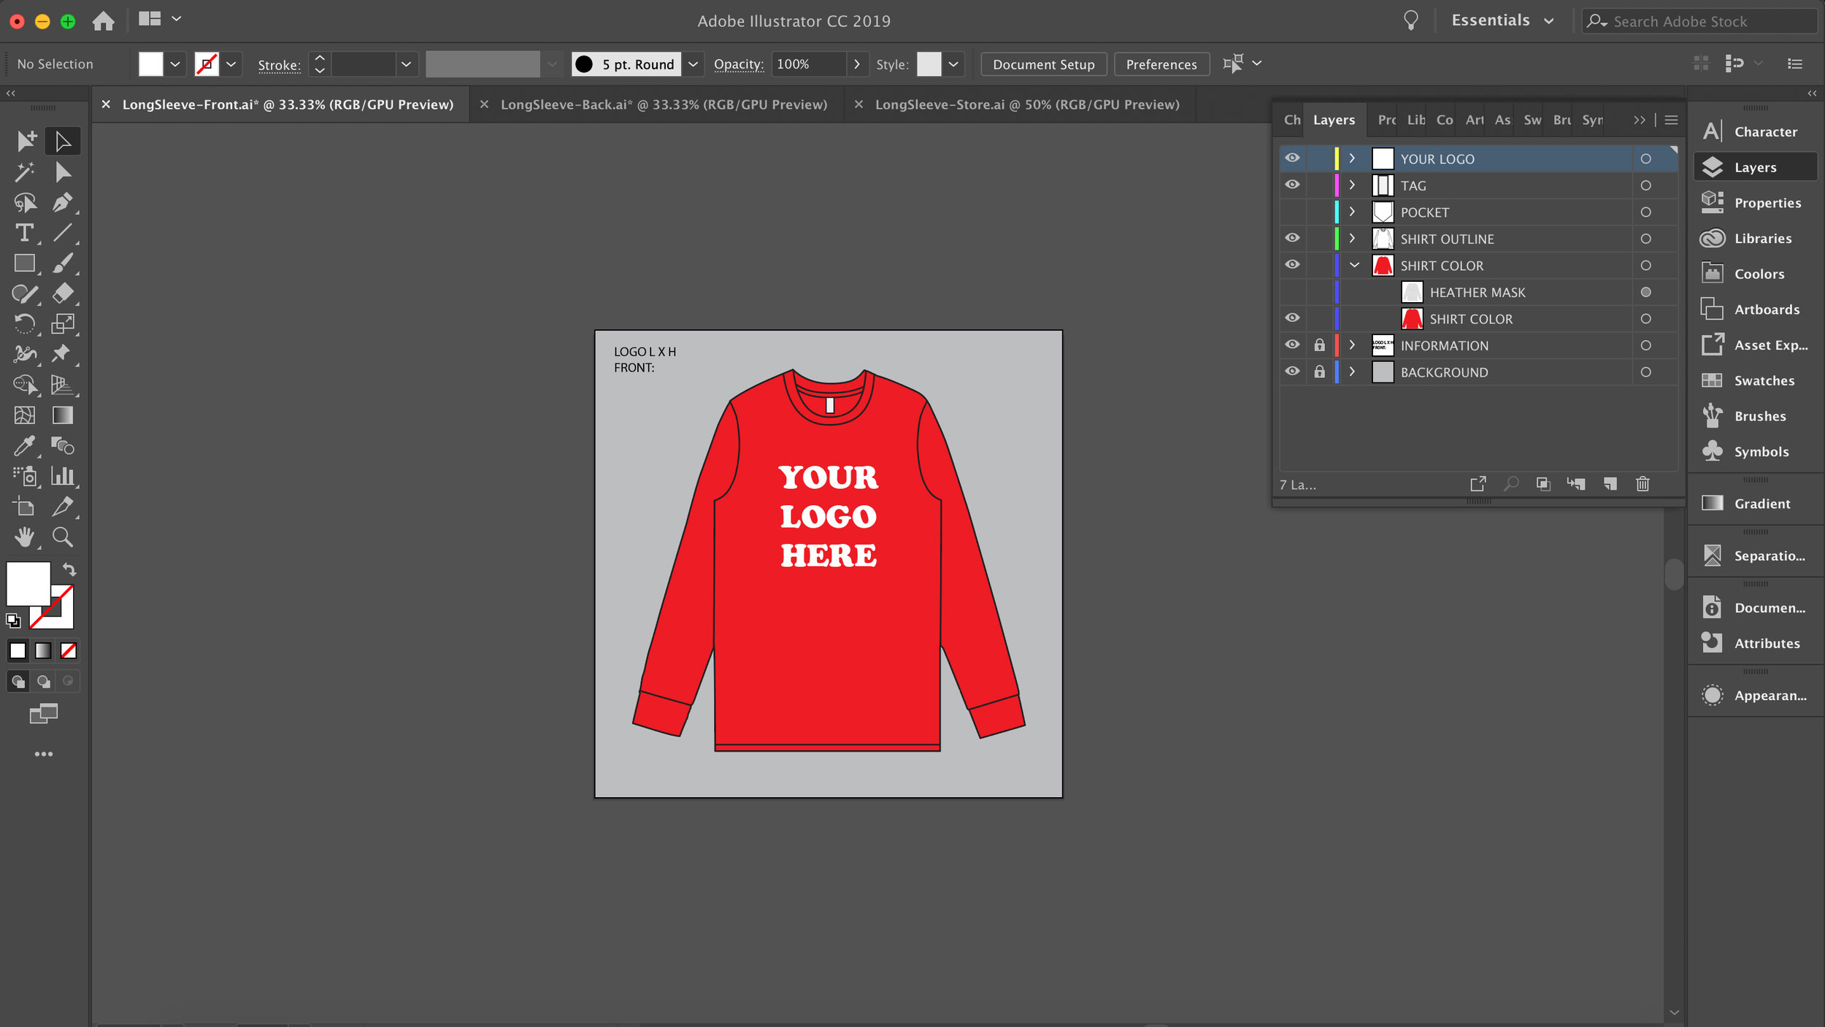Open the Gradient panel
Screen dimensions: 1825x1027
[x=1754, y=503]
